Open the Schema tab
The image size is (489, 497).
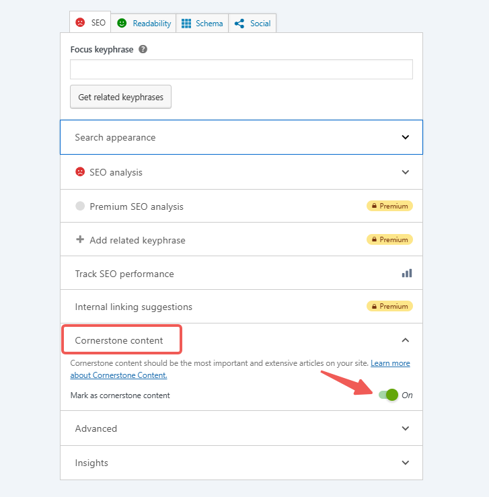(209, 24)
